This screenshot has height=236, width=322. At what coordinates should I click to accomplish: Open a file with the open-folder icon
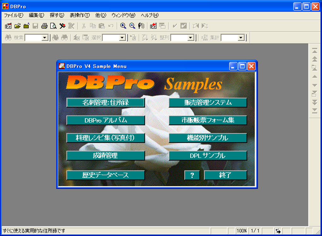[17, 26]
